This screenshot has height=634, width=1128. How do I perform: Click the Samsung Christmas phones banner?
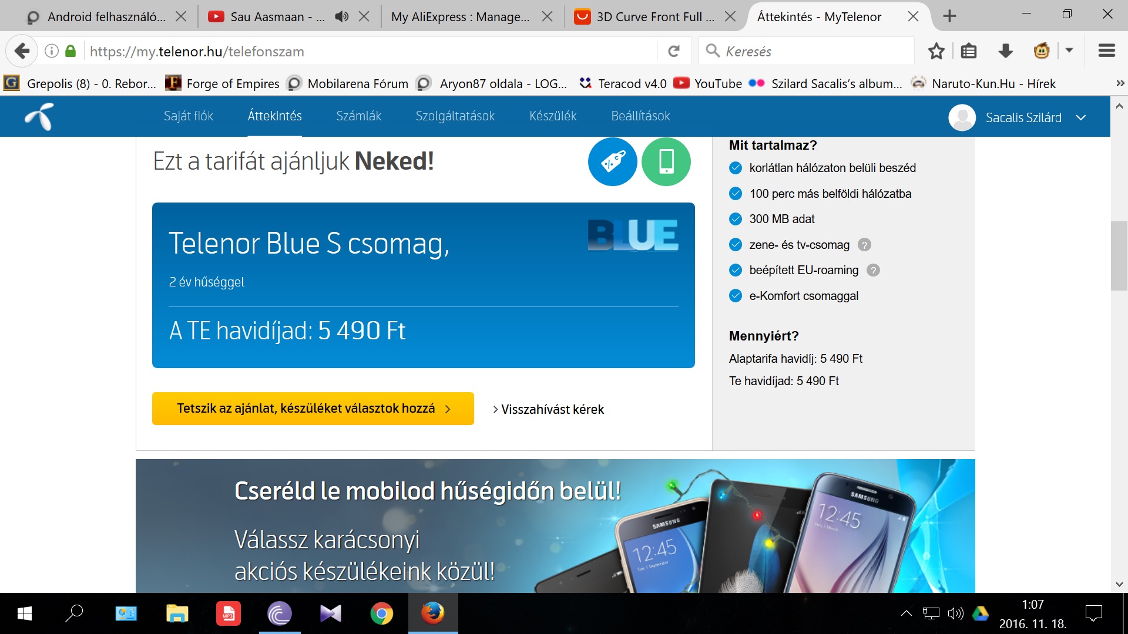[x=555, y=525]
